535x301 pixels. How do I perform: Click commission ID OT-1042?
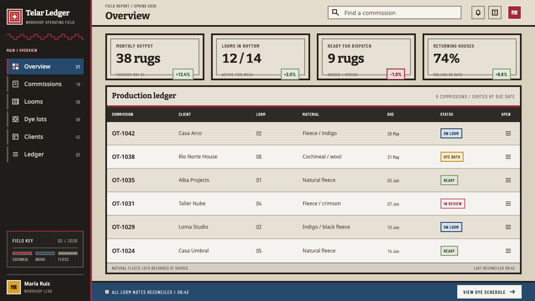point(123,133)
